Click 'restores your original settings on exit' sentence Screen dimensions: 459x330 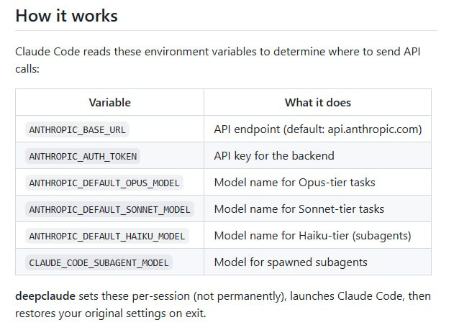pyautogui.click(x=110, y=313)
